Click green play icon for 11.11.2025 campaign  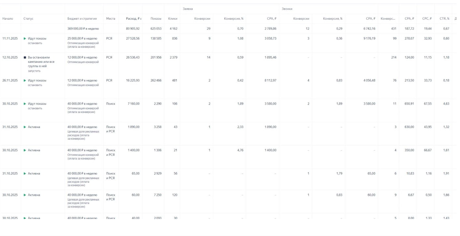[25, 38]
